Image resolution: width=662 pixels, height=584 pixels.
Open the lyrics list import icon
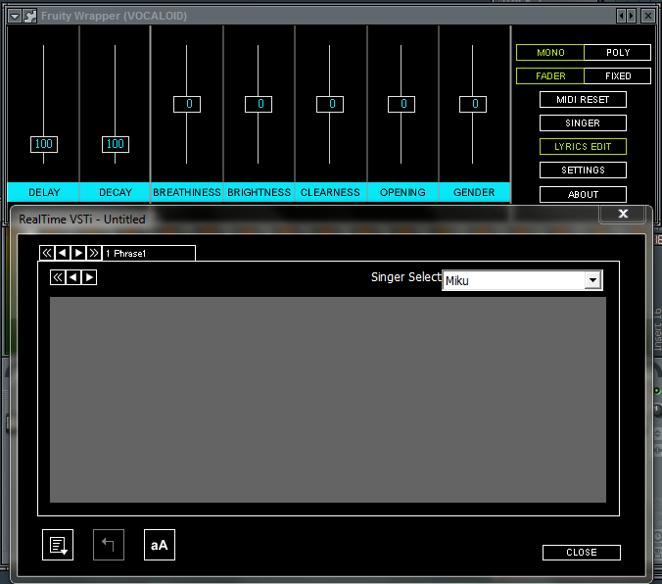click(58, 545)
